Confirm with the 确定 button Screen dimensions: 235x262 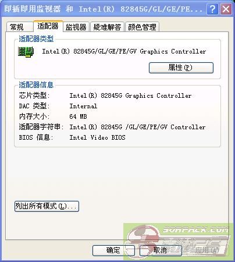tap(113, 250)
